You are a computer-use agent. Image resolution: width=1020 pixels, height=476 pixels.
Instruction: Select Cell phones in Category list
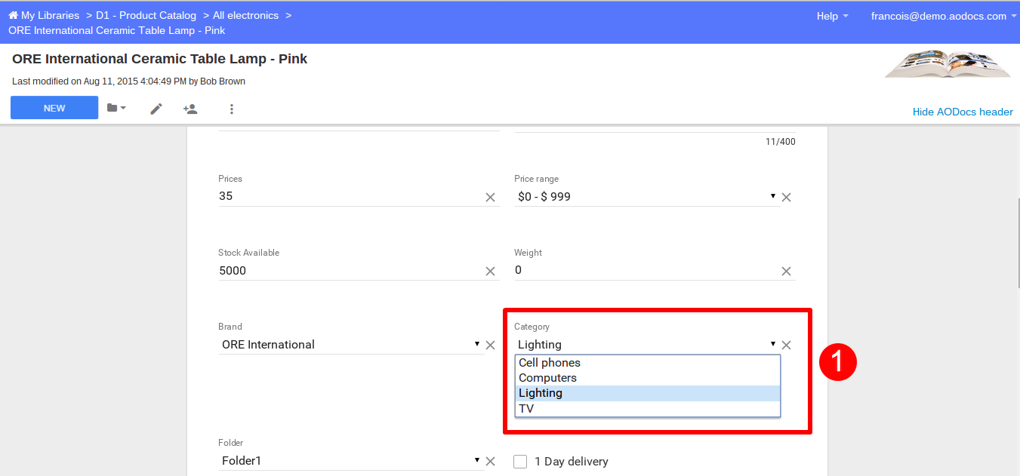648,363
